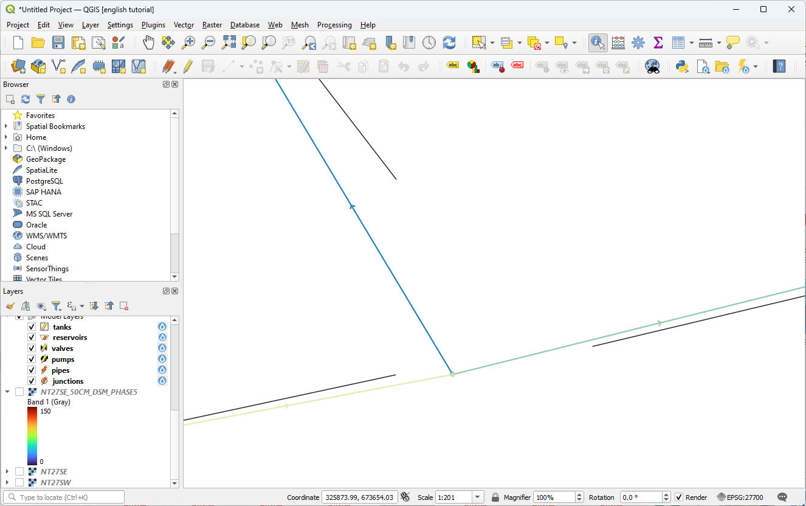Open Statistical Summary sigma icon
Viewport: 806px width, 506px height.
pos(658,43)
